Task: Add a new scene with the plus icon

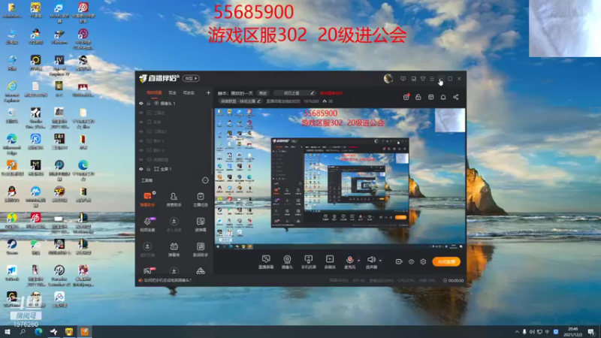Action: pyautogui.click(x=208, y=92)
